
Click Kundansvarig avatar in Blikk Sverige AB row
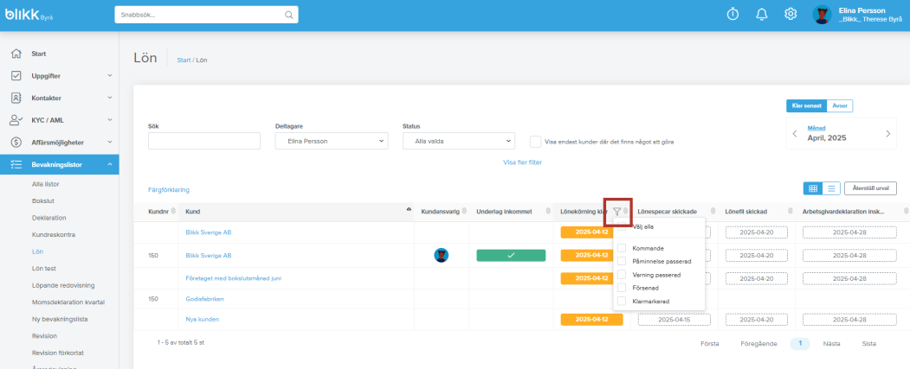tap(441, 256)
